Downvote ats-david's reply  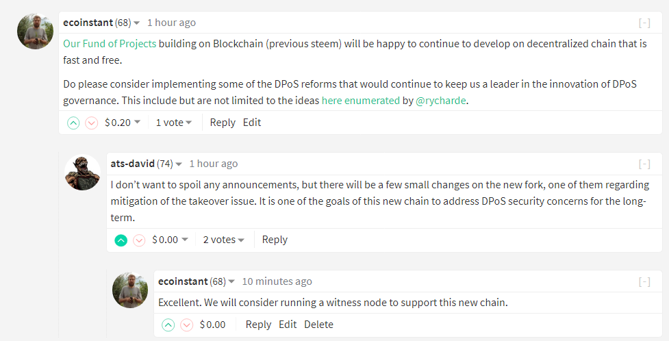click(x=139, y=240)
